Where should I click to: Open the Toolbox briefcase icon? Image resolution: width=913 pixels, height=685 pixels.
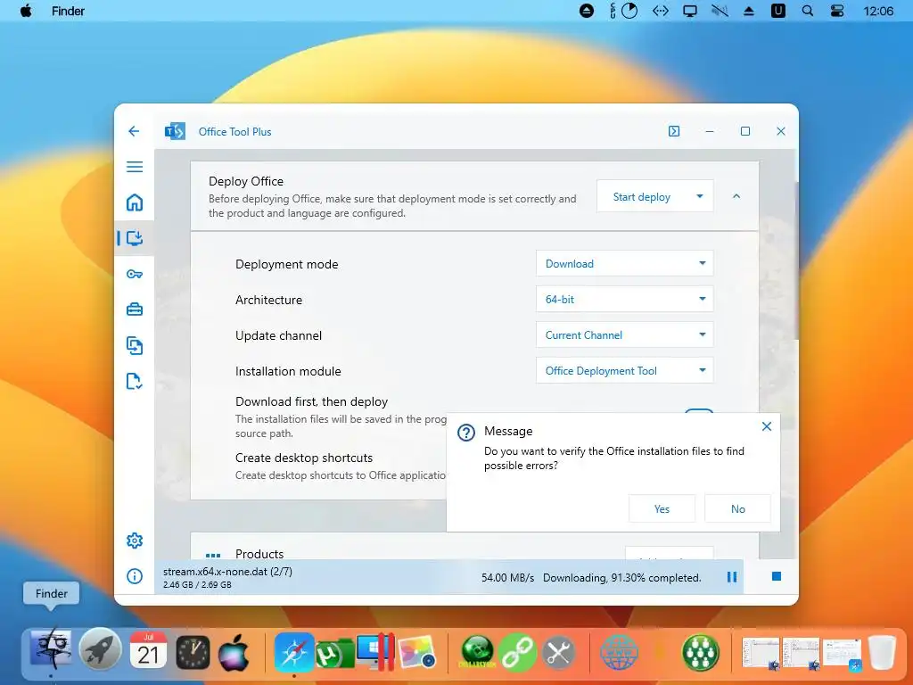135,309
